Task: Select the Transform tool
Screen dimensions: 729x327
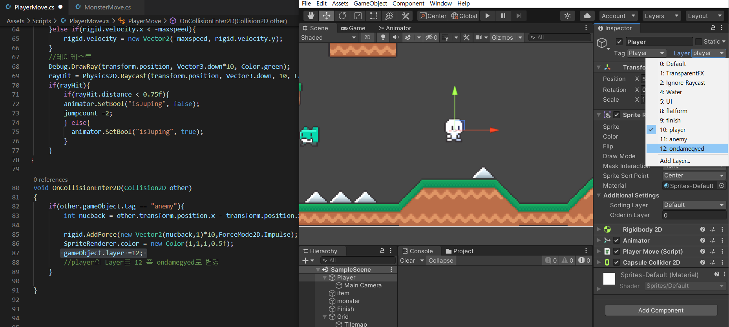Action: pyautogui.click(x=389, y=16)
